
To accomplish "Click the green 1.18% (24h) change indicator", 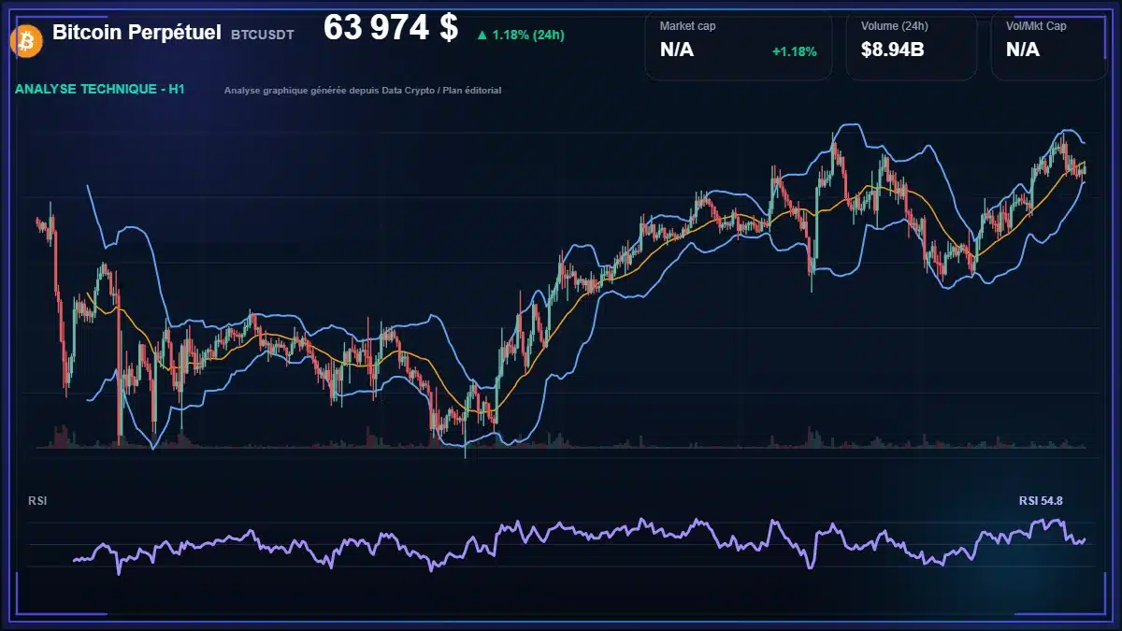I will click(x=520, y=35).
